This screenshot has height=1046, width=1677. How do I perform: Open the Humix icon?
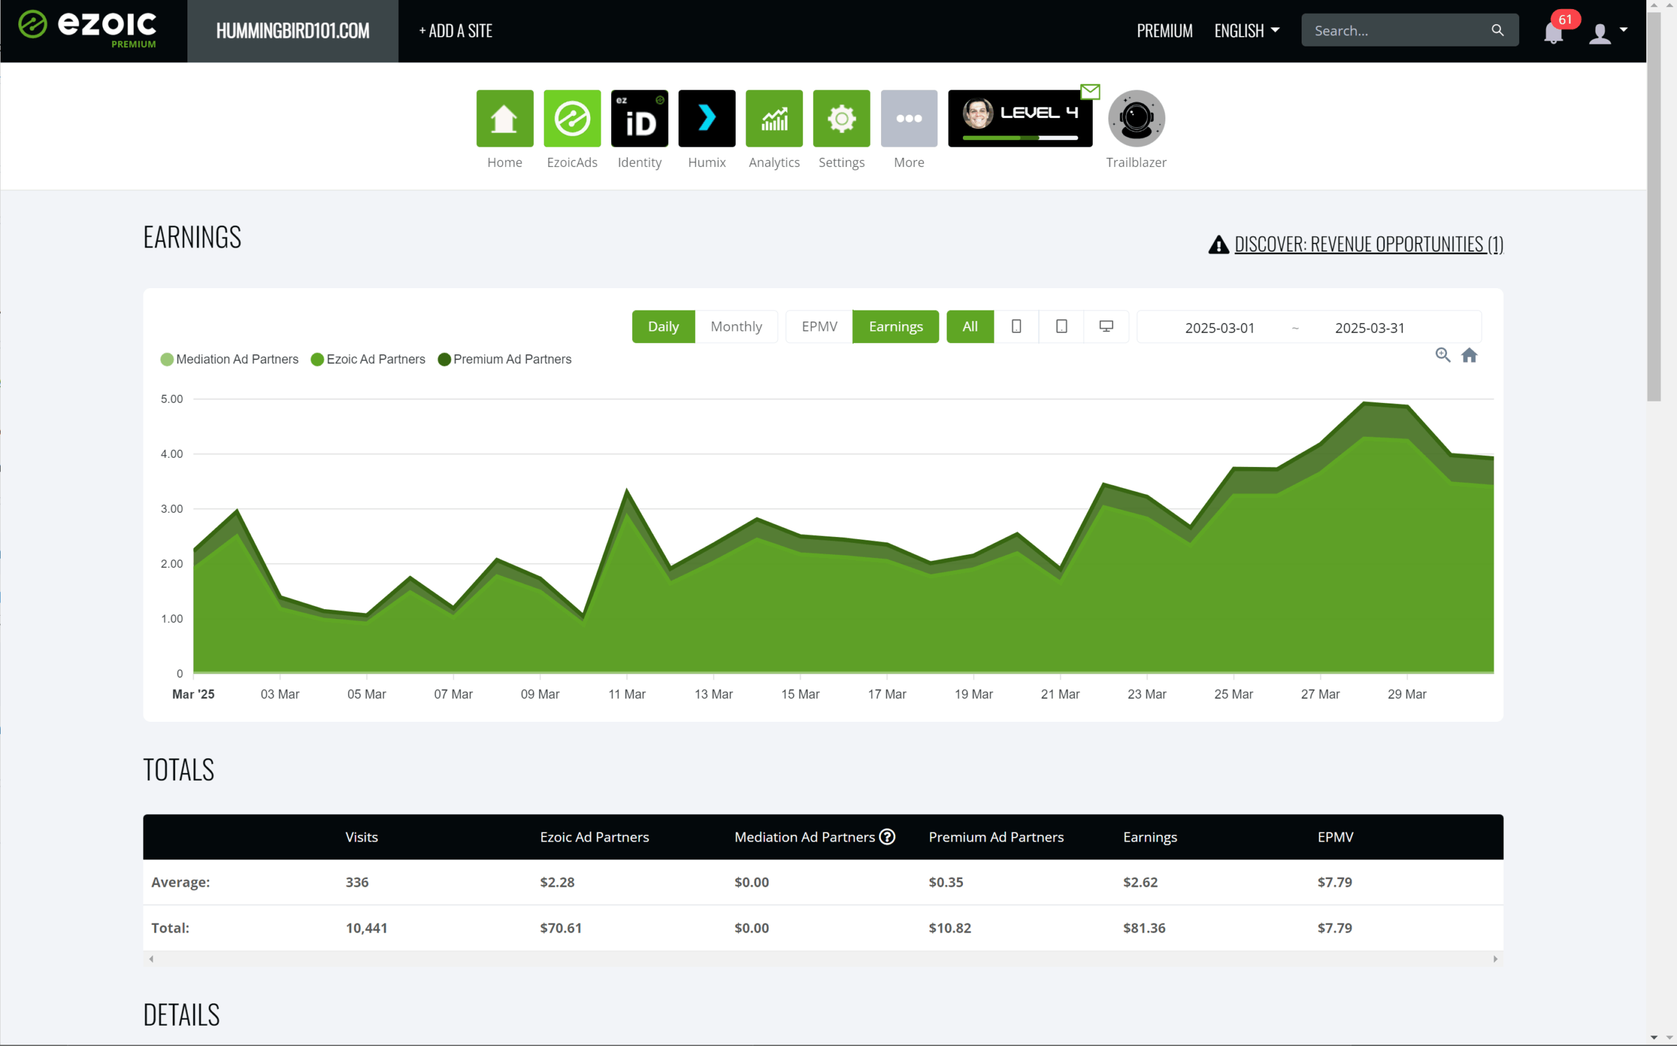click(x=706, y=119)
